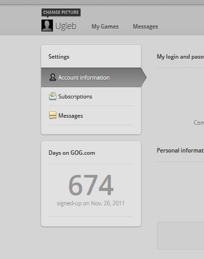
Task: Click the Ugleb profile avatar picture
Action: coord(47,25)
